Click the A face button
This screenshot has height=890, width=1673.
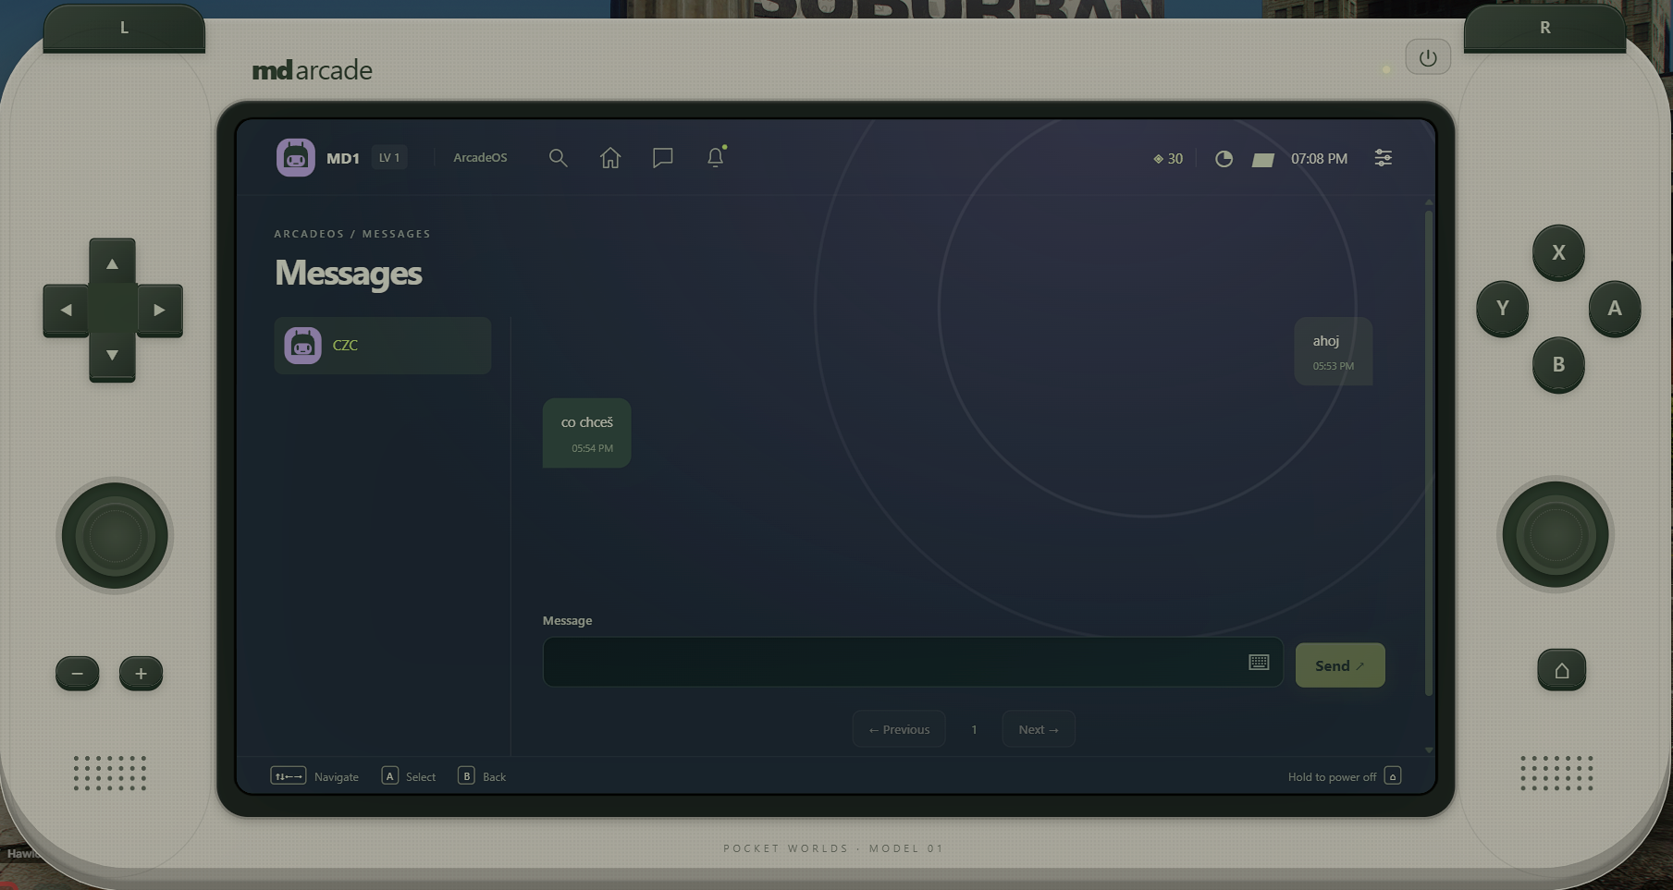pyautogui.click(x=1615, y=309)
